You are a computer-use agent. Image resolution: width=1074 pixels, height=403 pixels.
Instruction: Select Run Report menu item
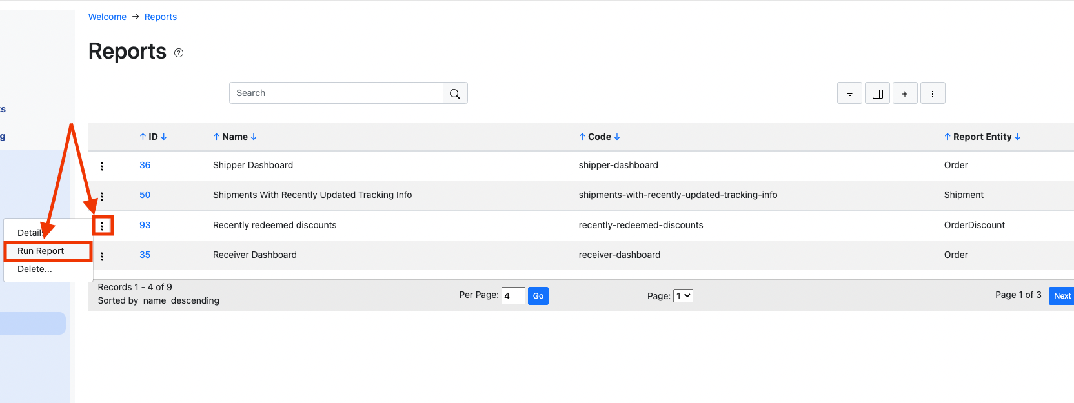click(x=48, y=251)
